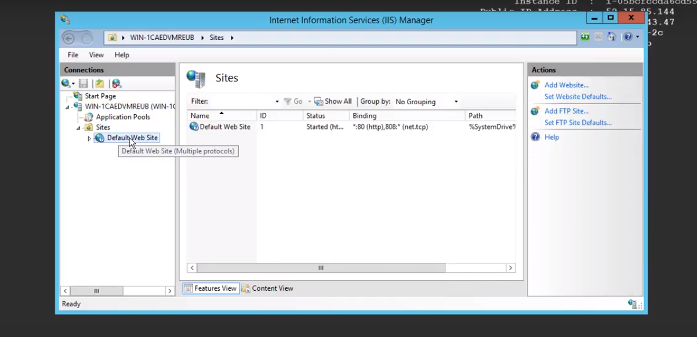697x337 pixels.
Task: Click the Set Website Defaults... link
Action: coord(578,97)
